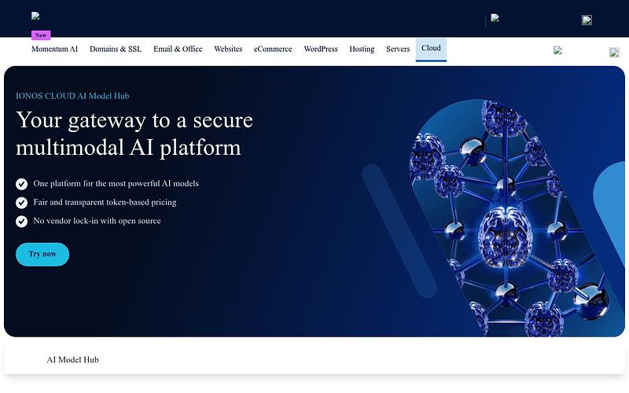Open the Servers menu item
This screenshot has height=393, width=629.
[398, 50]
